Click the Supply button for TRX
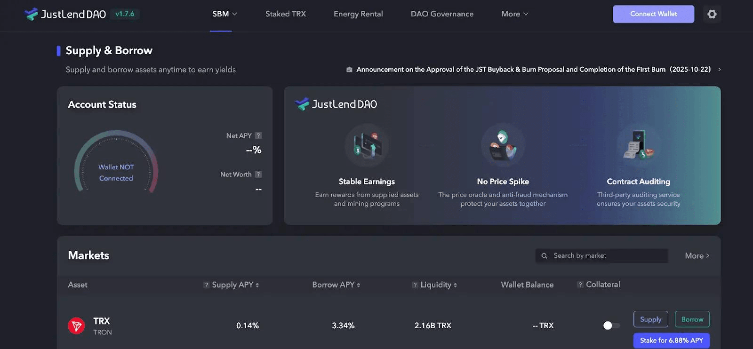 (650, 319)
